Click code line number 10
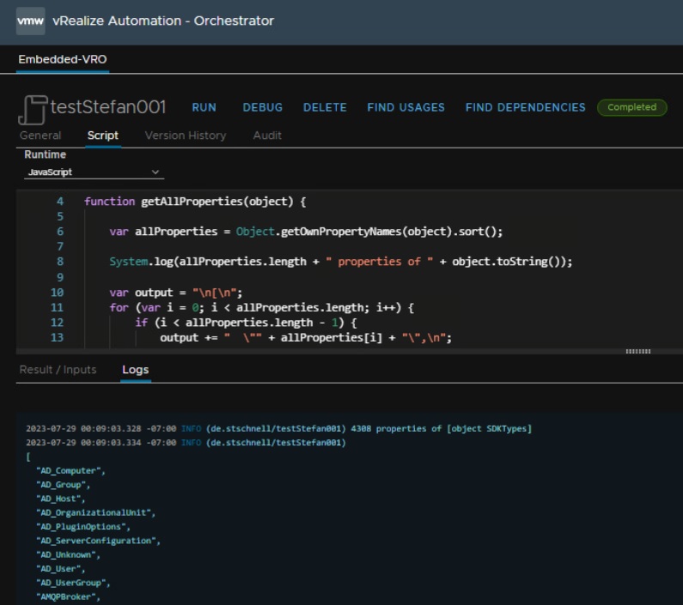This screenshot has height=605, width=683. click(57, 293)
